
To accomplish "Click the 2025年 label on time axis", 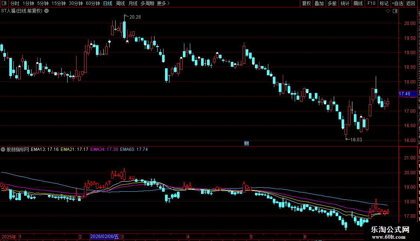I will pyautogui.click(x=9, y=237).
